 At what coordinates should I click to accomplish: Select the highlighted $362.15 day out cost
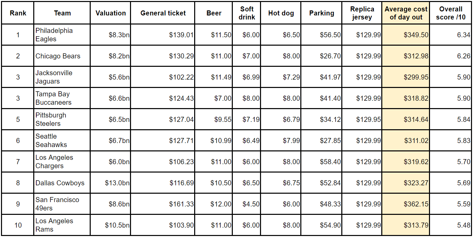416,204
